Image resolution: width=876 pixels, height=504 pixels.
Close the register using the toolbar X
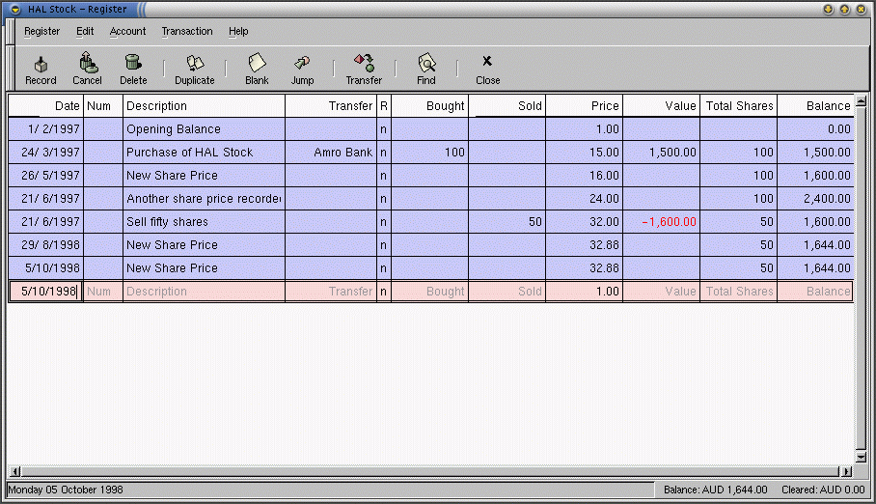click(x=487, y=63)
